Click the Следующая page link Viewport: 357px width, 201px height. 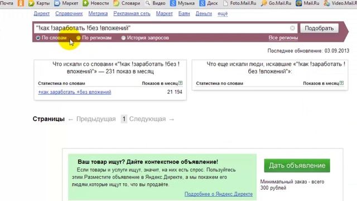147,119
